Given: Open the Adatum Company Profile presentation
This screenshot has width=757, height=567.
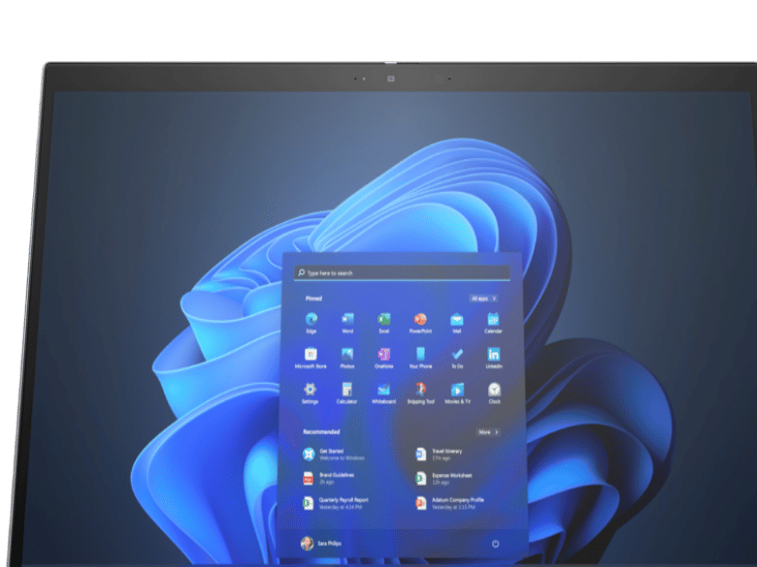Looking at the screenshot, I should pyautogui.click(x=449, y=503).
